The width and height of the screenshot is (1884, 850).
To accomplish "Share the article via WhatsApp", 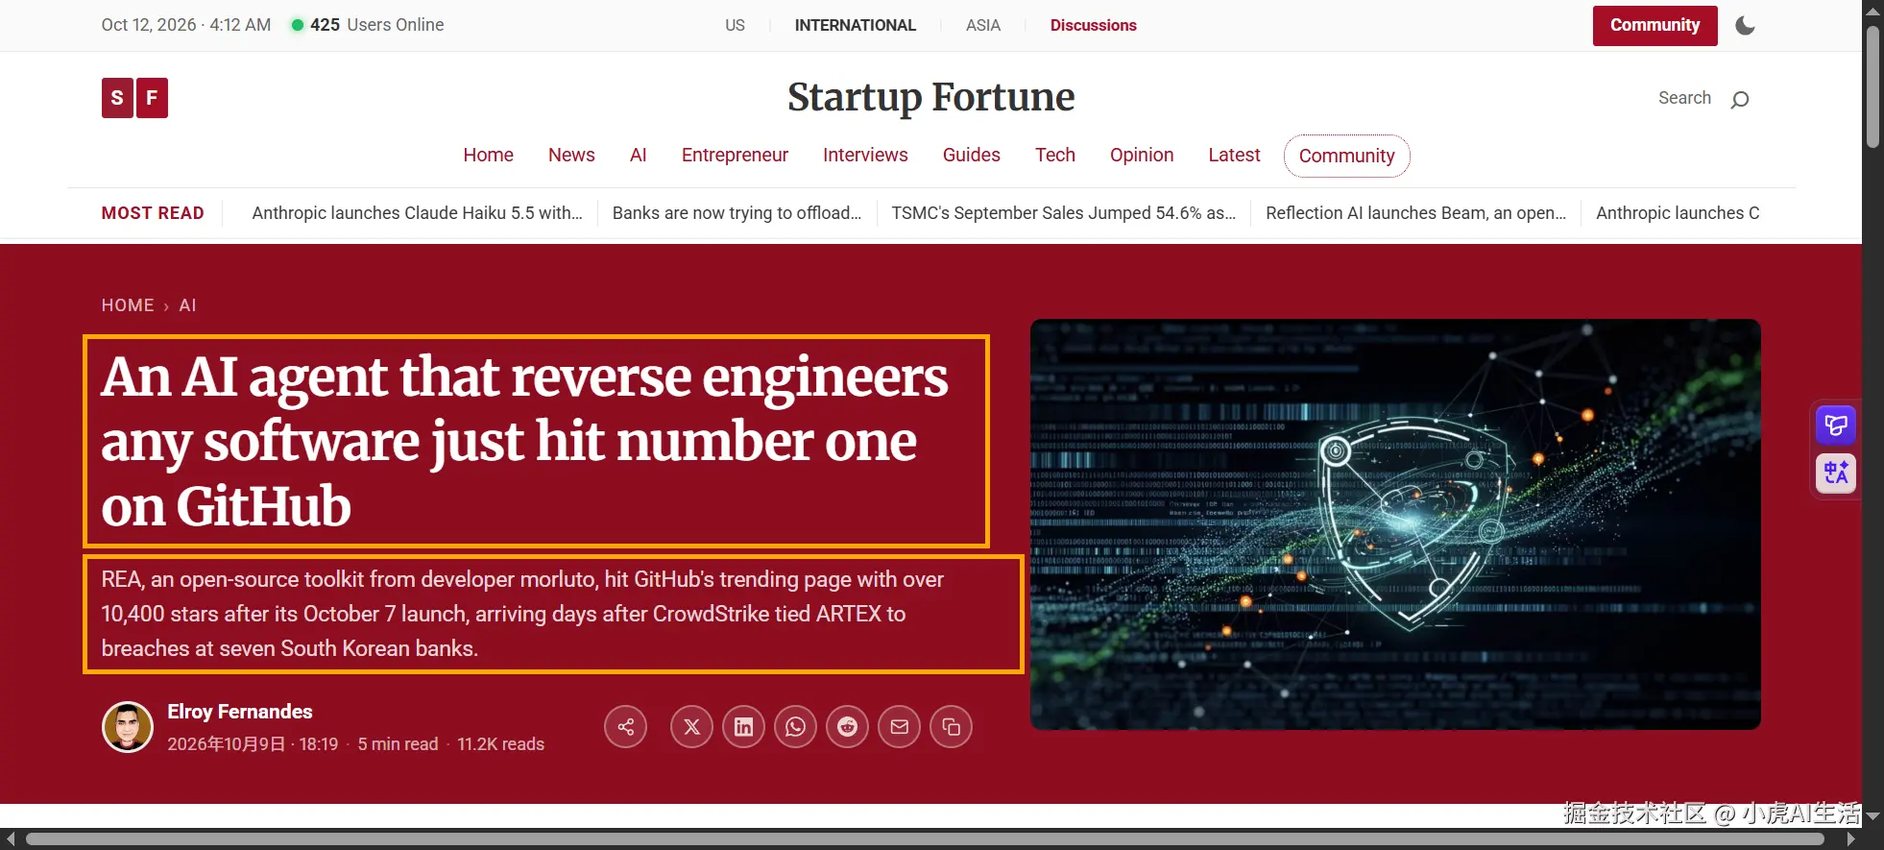I will (795, 727).
